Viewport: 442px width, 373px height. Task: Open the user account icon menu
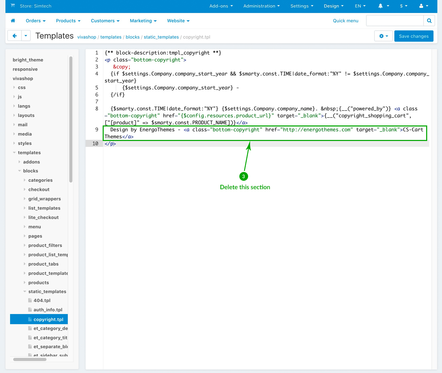423,6
